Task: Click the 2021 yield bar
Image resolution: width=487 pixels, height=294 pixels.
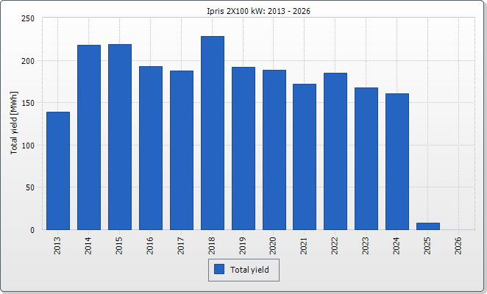Action: 305,157
